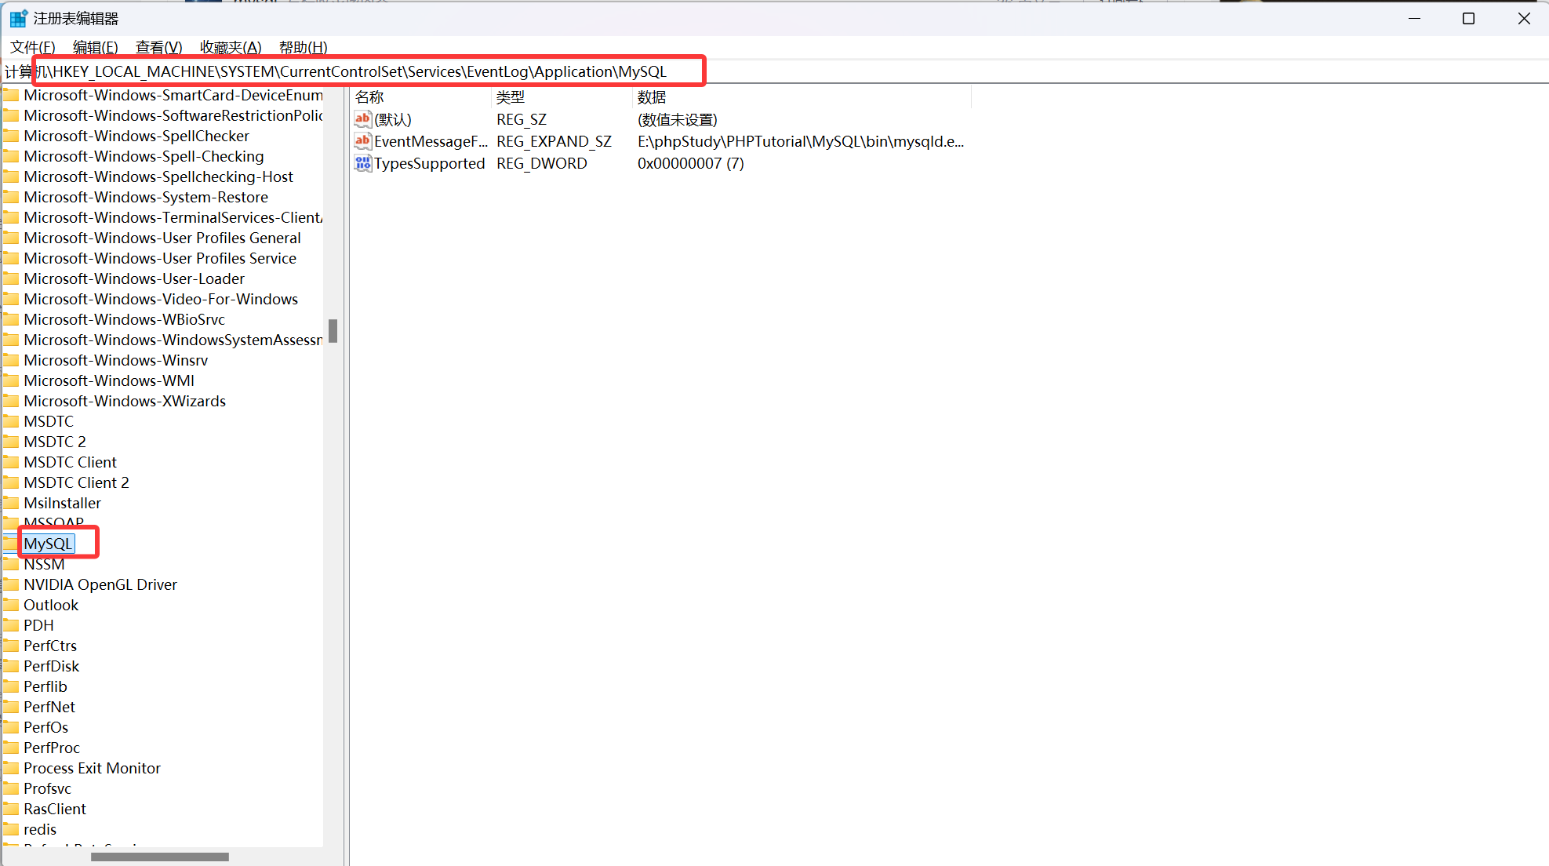Select the NSSM key folder icon
The height and width of the screenshot is (866, 1549).
(x=12, y=563)
